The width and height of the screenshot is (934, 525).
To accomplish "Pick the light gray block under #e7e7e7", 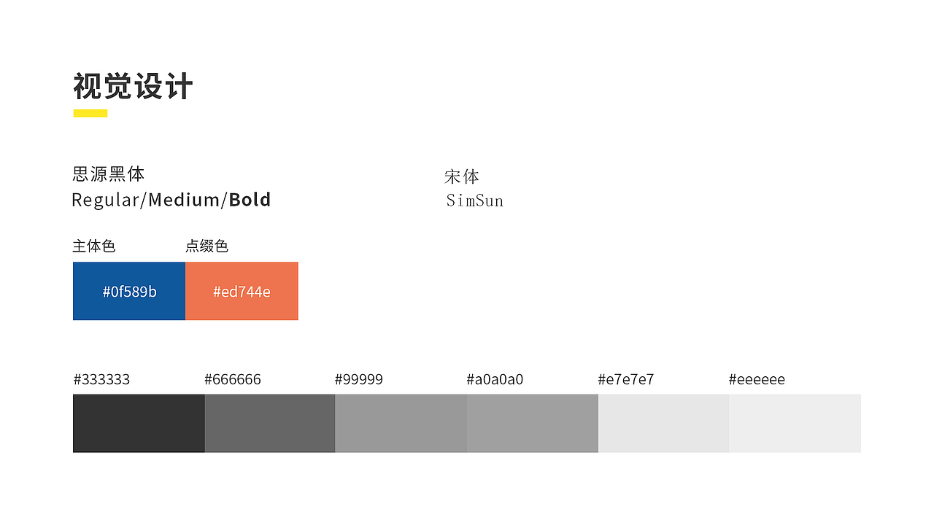I will coord(663,423).
